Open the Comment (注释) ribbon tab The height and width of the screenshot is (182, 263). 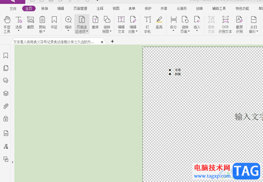pyautogui.click(x=100, y=8)
